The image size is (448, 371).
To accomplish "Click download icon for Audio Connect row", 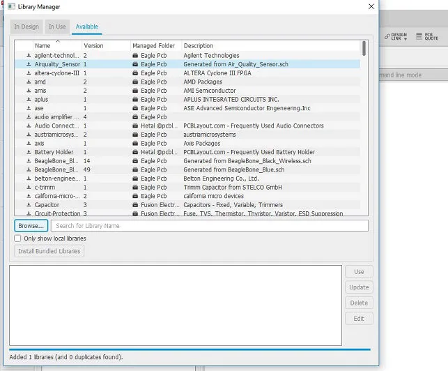I will click(29, 126).
